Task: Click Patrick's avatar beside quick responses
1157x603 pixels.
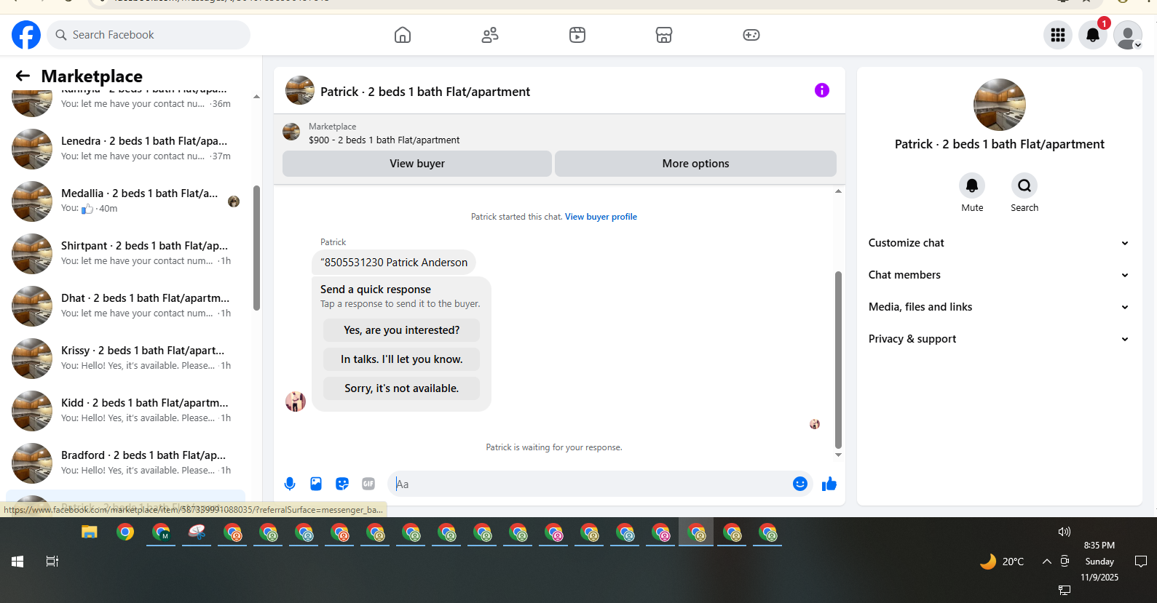Action: click(x=296, y=401)
